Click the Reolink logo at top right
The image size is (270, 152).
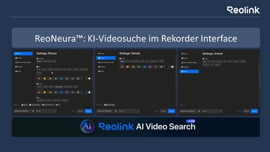point(243,10)
